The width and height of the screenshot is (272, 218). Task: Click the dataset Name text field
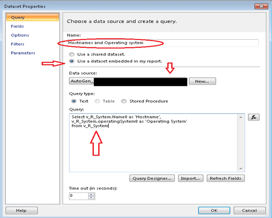[x=163, y=43]
